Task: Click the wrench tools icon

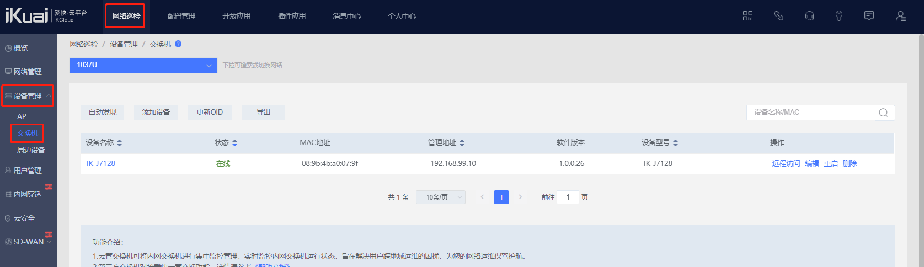Action: click(839, 16)
